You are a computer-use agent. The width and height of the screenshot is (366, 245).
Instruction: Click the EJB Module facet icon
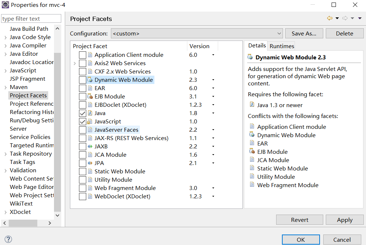click(x=90, y=97)
